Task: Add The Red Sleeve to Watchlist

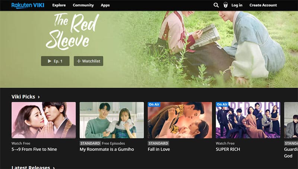Action: [88, 61]
